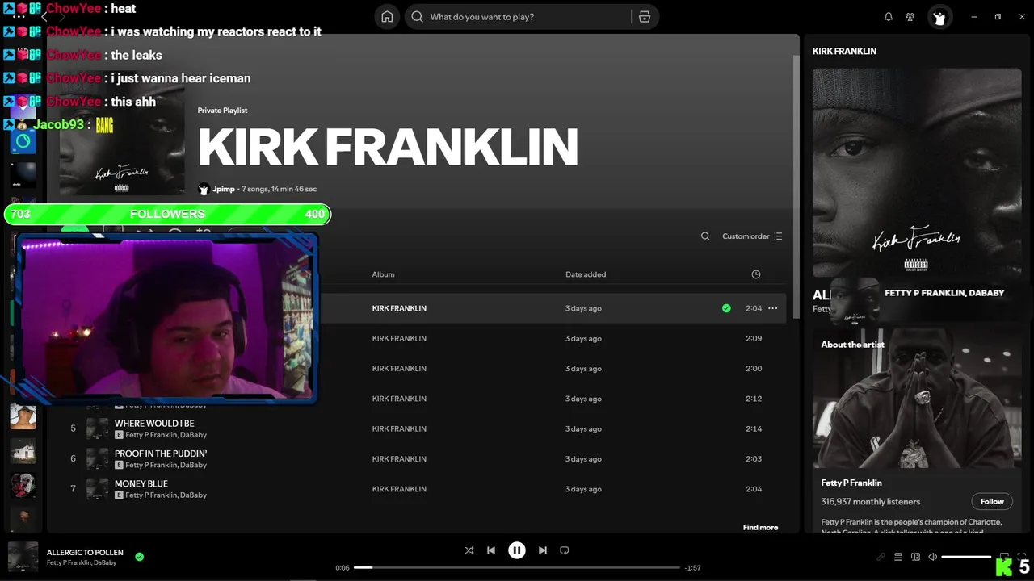Open Fetty P Franklin name in About the artist card
The height and width of the screenshot is (581, 1034).
[851, 483]
